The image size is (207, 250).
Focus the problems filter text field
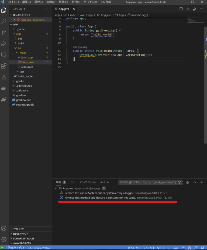pyautogui.click(x=147, y=182)
